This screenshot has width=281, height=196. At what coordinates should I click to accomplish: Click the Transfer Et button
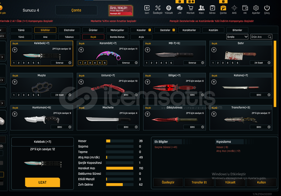tap(199, 183)
